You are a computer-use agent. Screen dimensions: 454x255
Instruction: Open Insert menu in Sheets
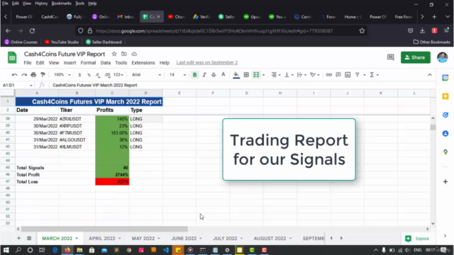(x=70, y=63)
